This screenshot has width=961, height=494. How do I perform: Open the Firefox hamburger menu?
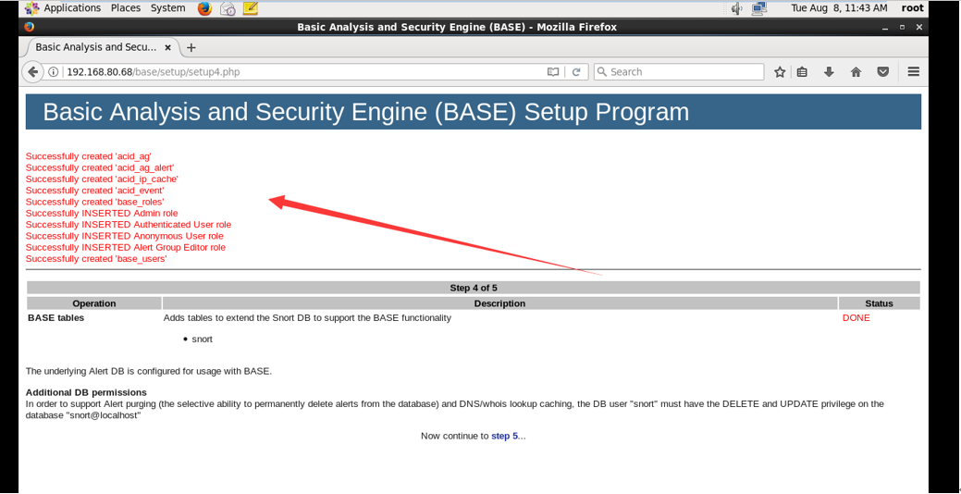(x=913, y=72)
